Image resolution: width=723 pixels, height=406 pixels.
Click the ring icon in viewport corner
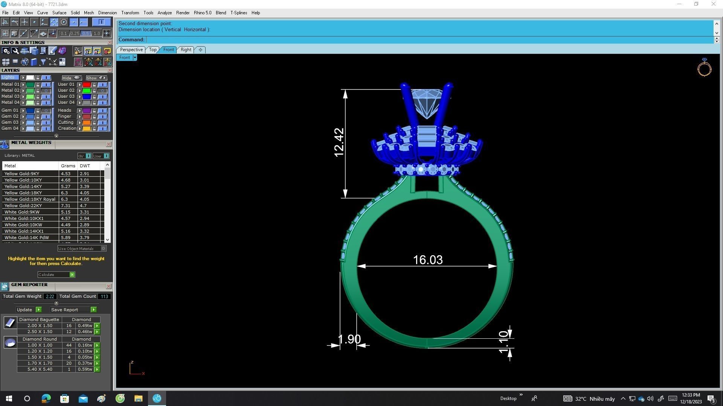coord(704,67)
